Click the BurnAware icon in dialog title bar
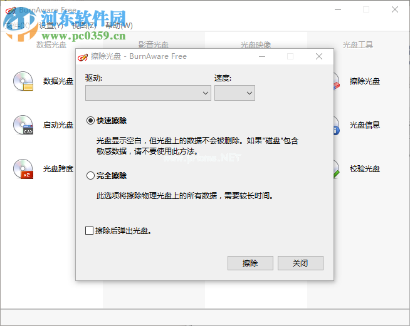Viewport: 410px width, 326px height. click(83, 56)
